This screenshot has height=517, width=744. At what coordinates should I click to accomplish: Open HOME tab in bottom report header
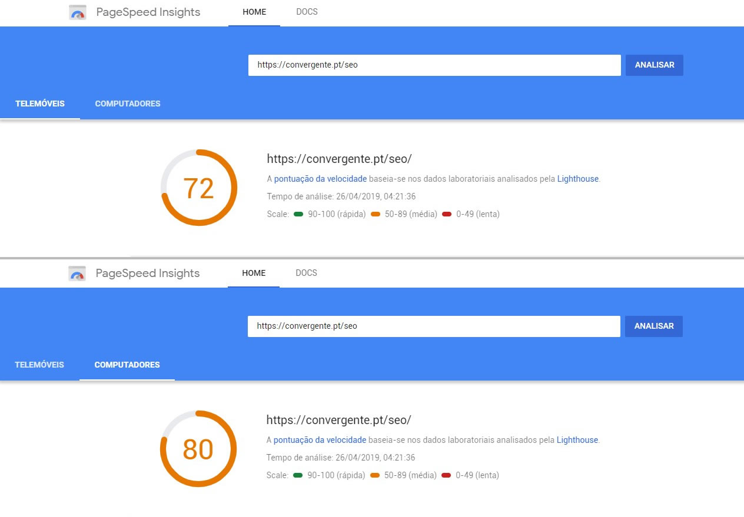(254, 273)
